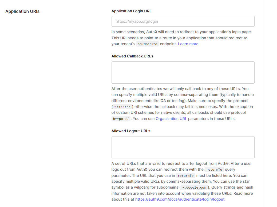Click the word Auth0 in login URI description
This screenshot has height=207, width=277.
pos(151,32)
